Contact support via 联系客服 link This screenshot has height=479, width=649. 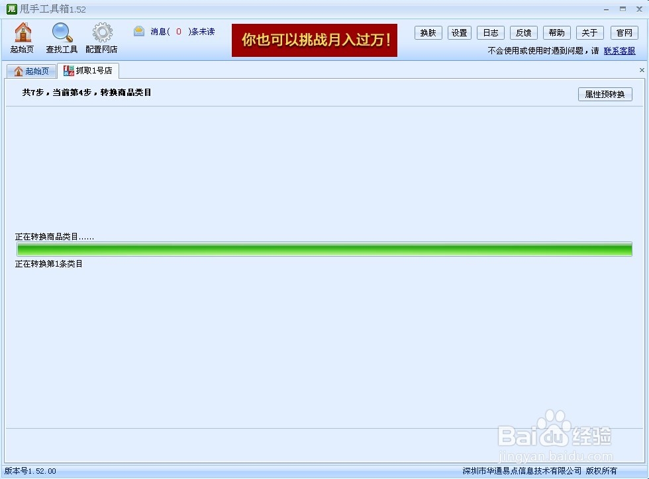coord(620,50)
